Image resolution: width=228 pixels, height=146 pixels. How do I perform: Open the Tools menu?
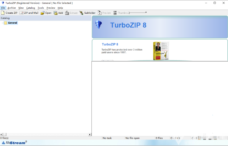(x=41, y=8)
